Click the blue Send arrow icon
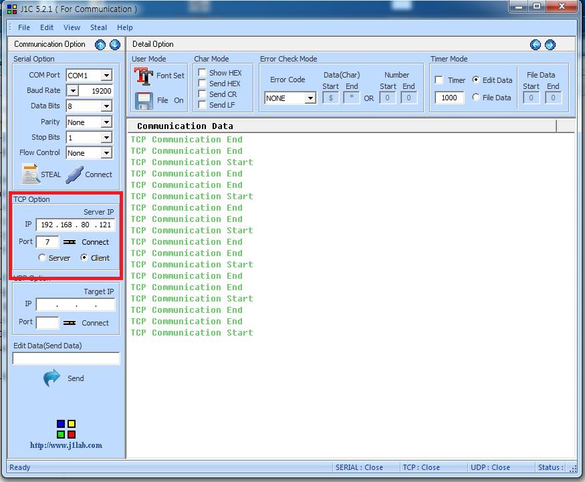This screenshot has height=482, width=585. click(x=51, y=378)
